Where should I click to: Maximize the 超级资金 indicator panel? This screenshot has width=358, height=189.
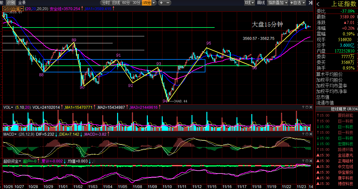pyautogui.click(x=307, y=161)
